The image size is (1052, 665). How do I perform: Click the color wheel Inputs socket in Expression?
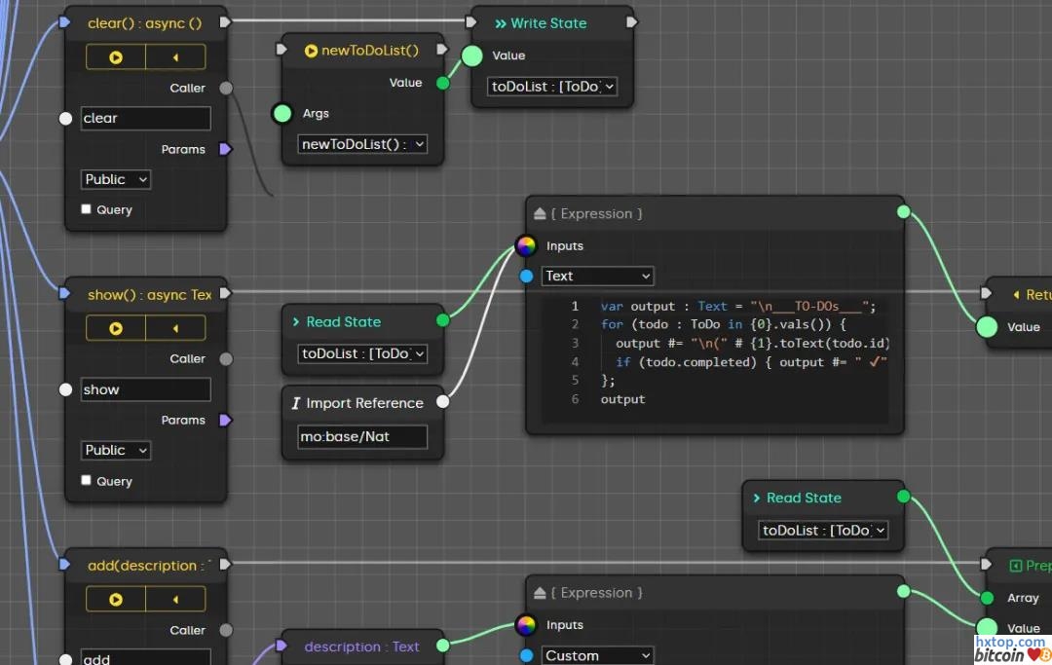click(526, 245)
